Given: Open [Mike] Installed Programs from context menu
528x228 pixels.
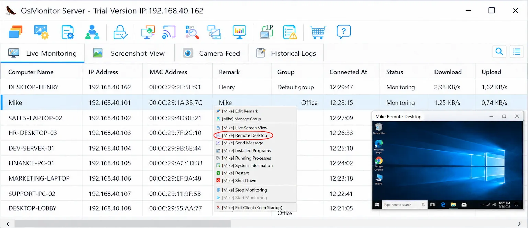Looking at the screenshot, I should 255,150.
